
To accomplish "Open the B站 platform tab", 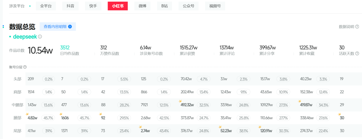I will [164, 6].
